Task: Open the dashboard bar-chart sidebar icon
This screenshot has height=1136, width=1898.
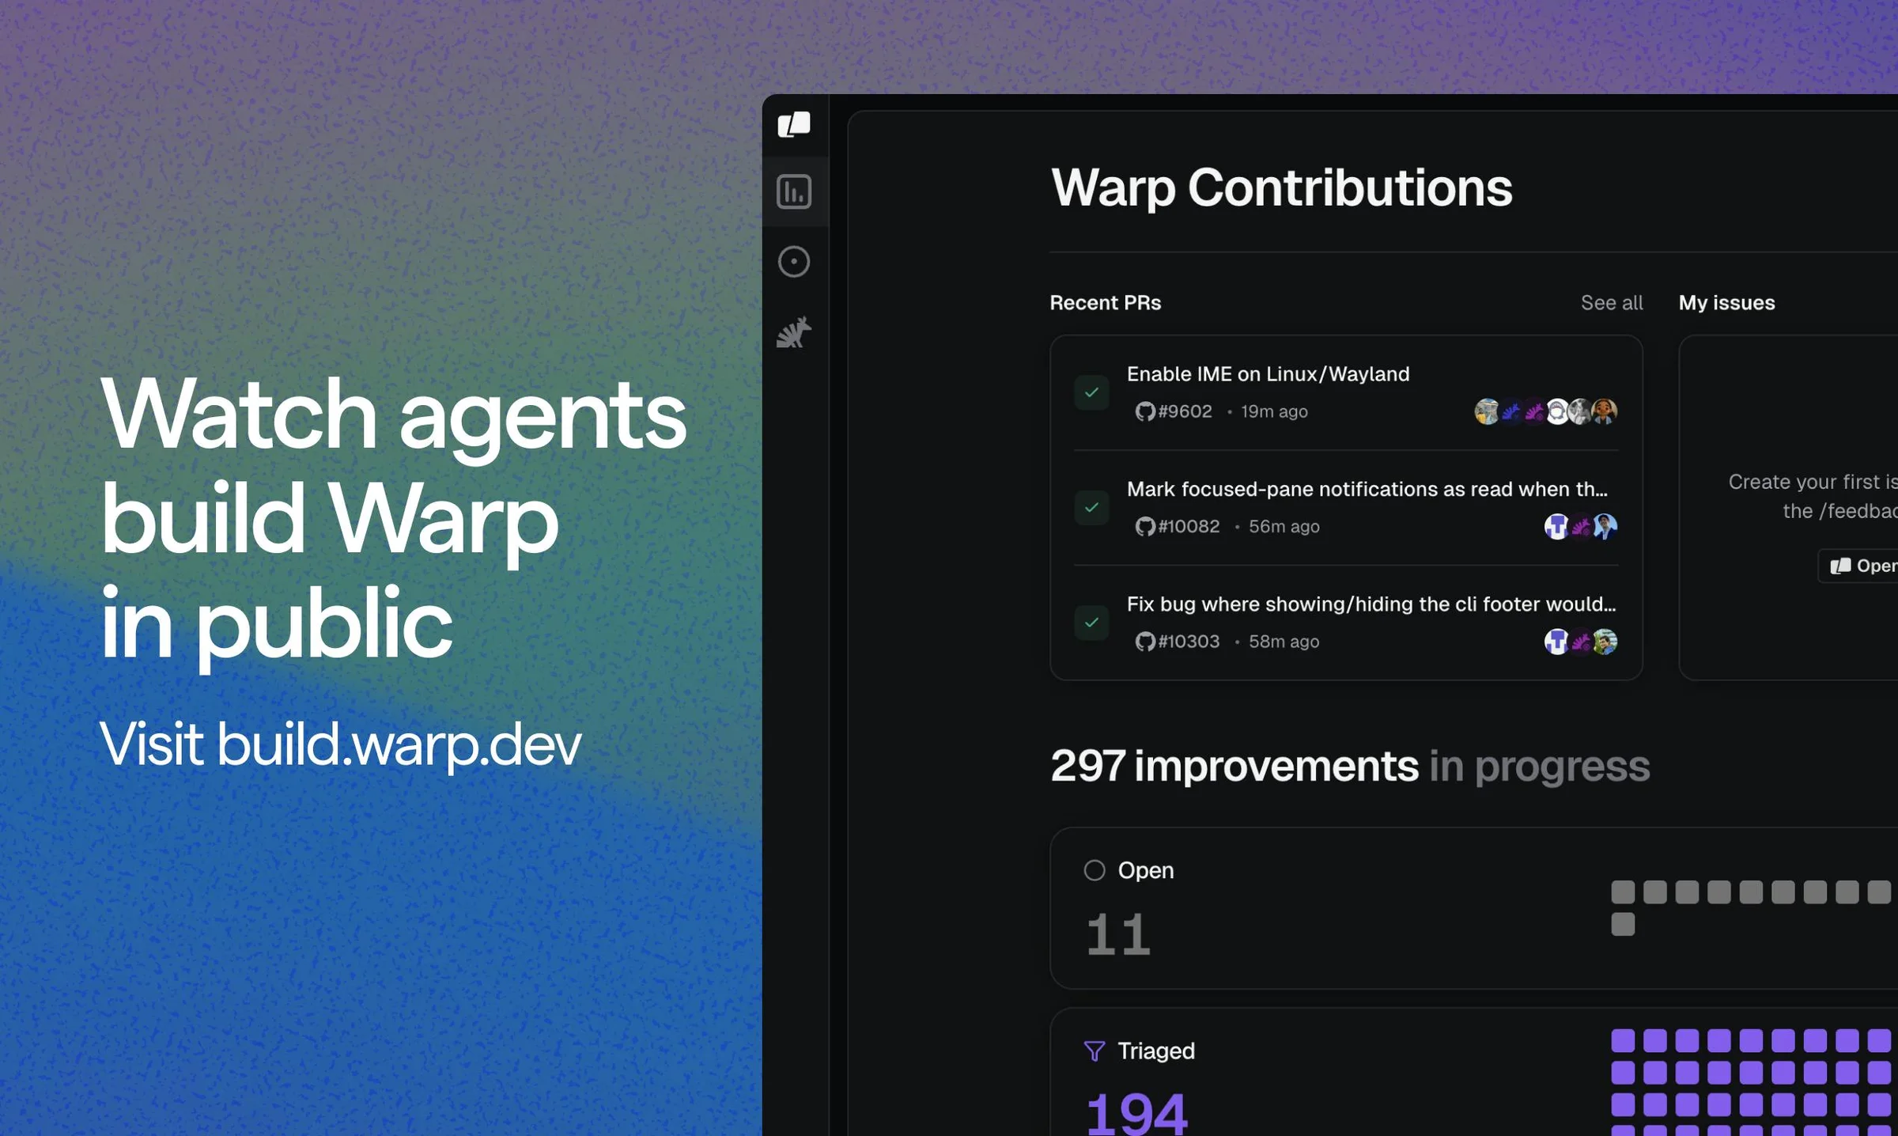Action: (794, 192)
